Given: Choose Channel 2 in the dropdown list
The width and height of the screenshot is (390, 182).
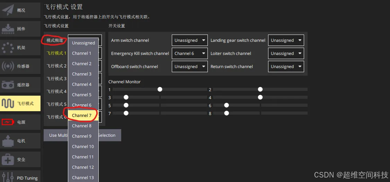Looking at the screenshot, I should tap(83, 64).
